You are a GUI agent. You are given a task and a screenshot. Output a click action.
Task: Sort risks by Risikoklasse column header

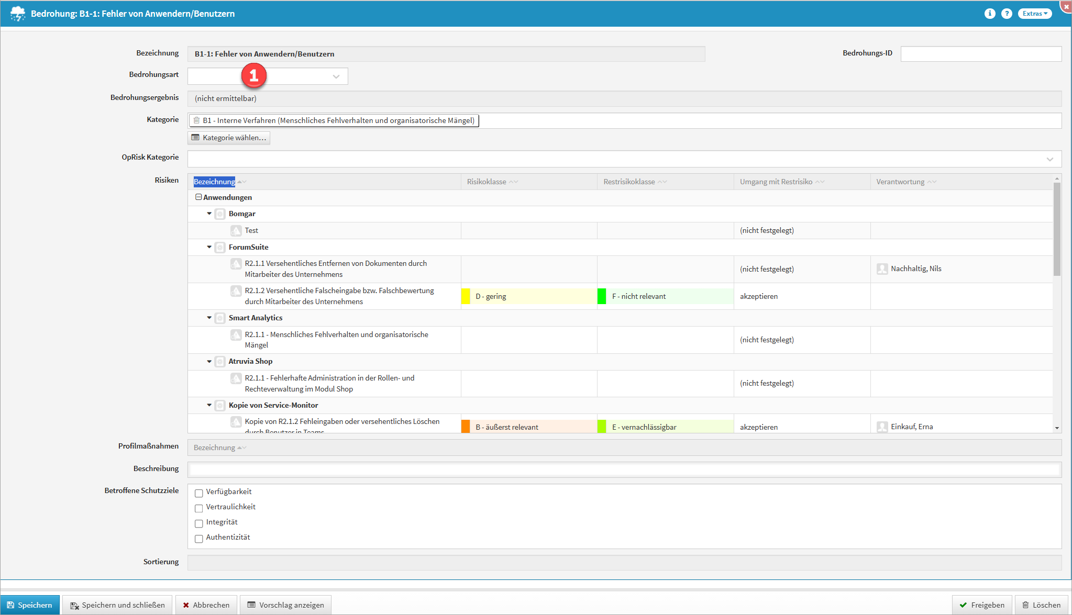point(487,182)
